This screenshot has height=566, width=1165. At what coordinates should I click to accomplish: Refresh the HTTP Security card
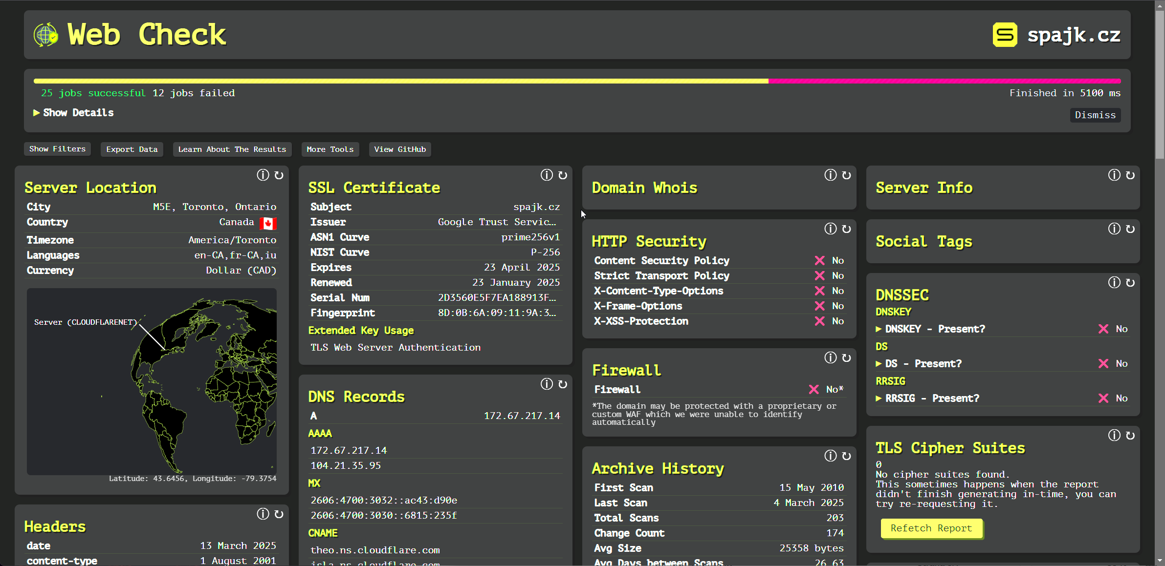coord(847,229)
